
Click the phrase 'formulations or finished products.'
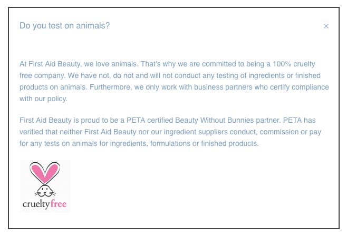pyautogui.click(x=205, y=143)
